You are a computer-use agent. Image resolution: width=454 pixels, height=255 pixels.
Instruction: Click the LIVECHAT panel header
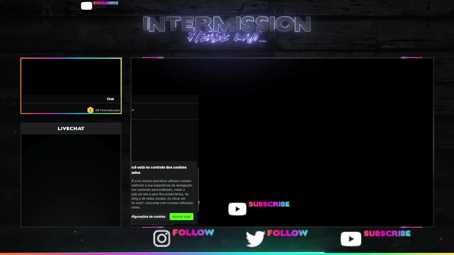pos(71,128)
